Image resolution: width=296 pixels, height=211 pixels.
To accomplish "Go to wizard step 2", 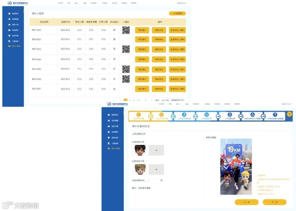I will tap(161, 116).
